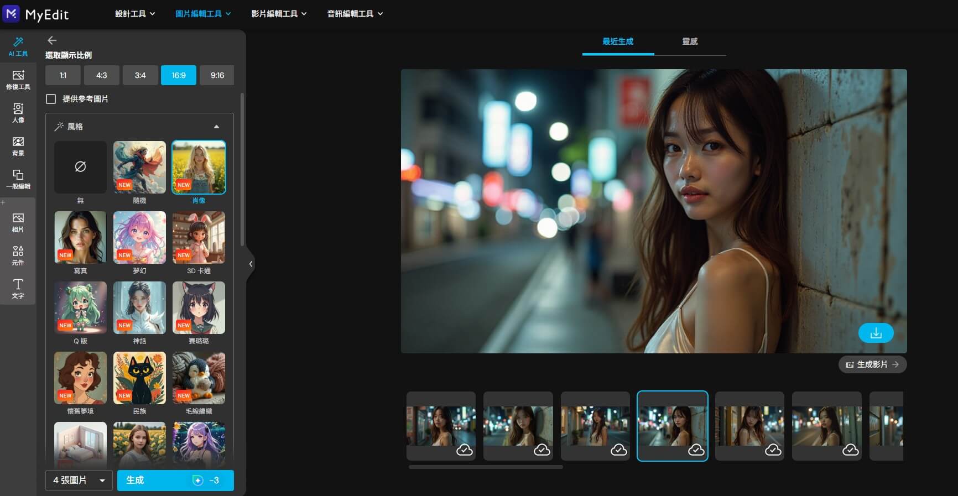Expand the 設計工具 menu
Screen dimensions: 958x496
click(x=134, y=13)
